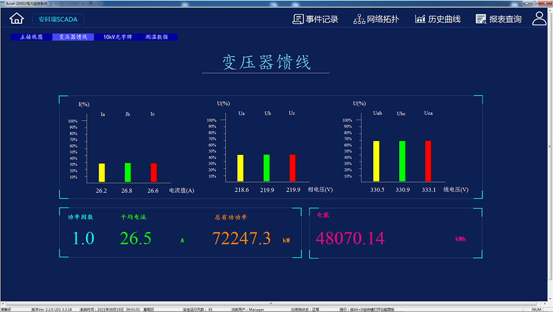Click the yellow Ia current bar
The image size is (553, 312).
[x=102, y=173]
